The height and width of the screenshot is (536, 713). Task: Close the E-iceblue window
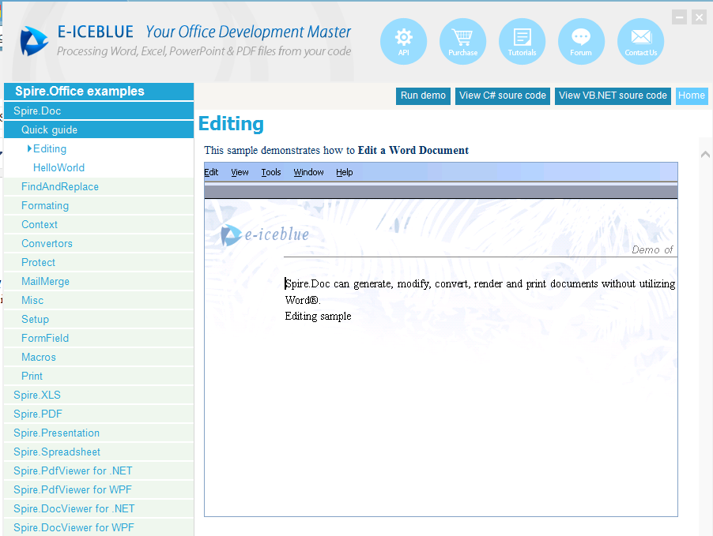[x=699, y=17]
